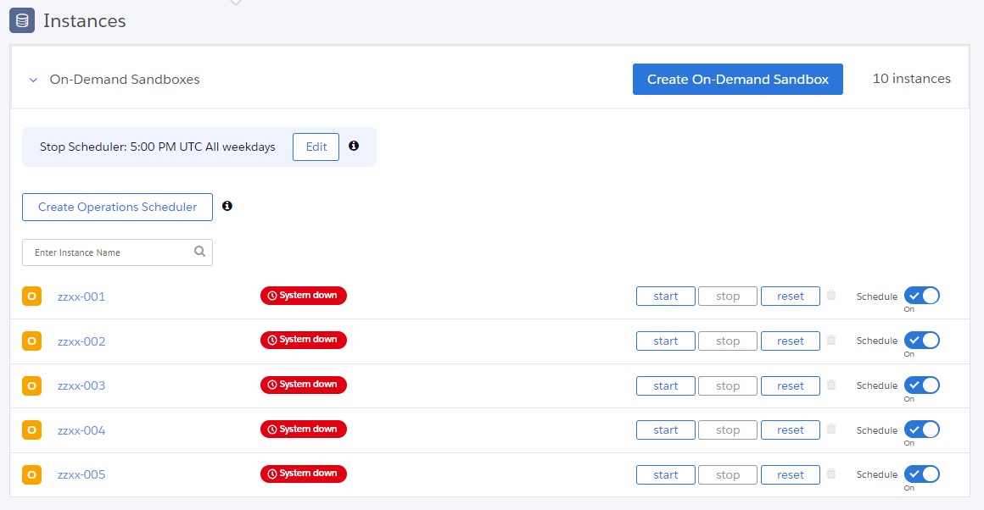The height and width of the screenshot is (510, 984).
Task: Start instance zzxx-003
Action: tap(665, 386)
